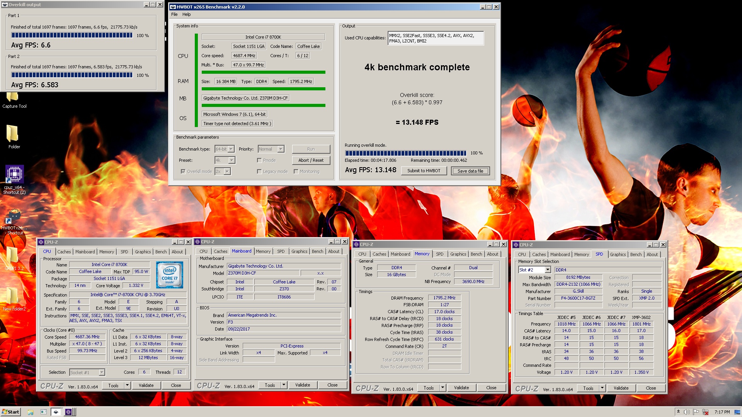Switch to Caches tab in CPU-Z CPU window

pyautogui.click(x=64, y=252)
